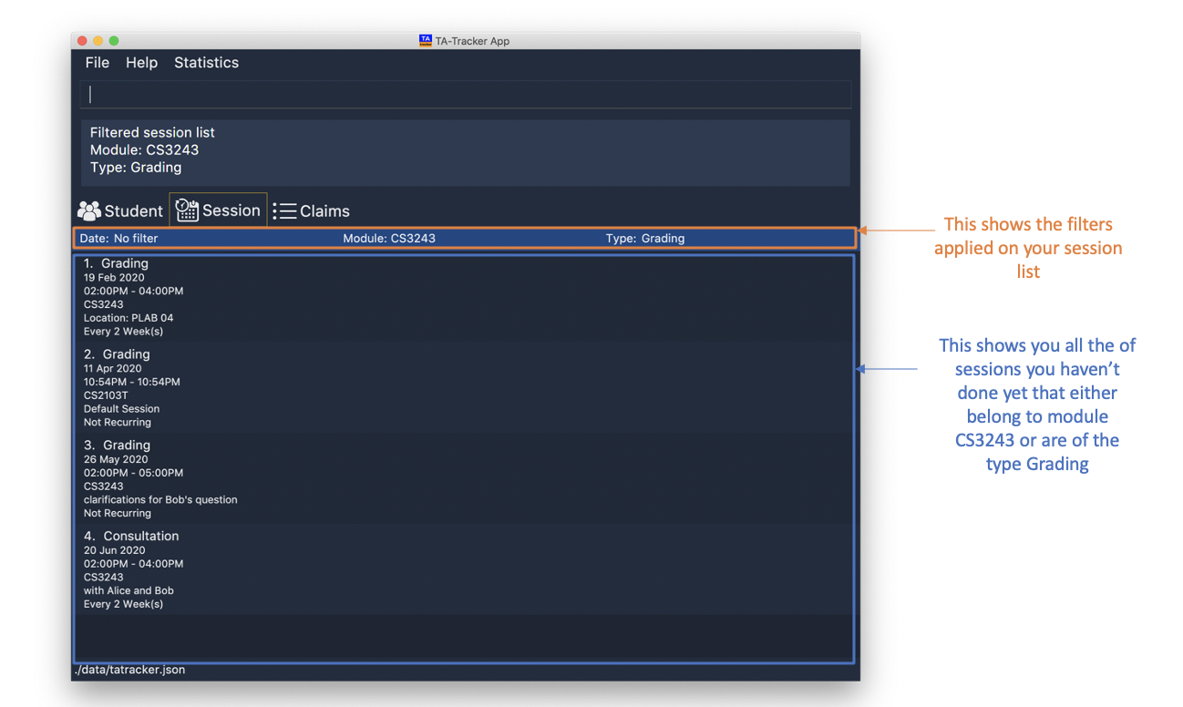Click the 'Date: No filter' label
Viewport: 1183px width, 707px height.
[118, 239]
